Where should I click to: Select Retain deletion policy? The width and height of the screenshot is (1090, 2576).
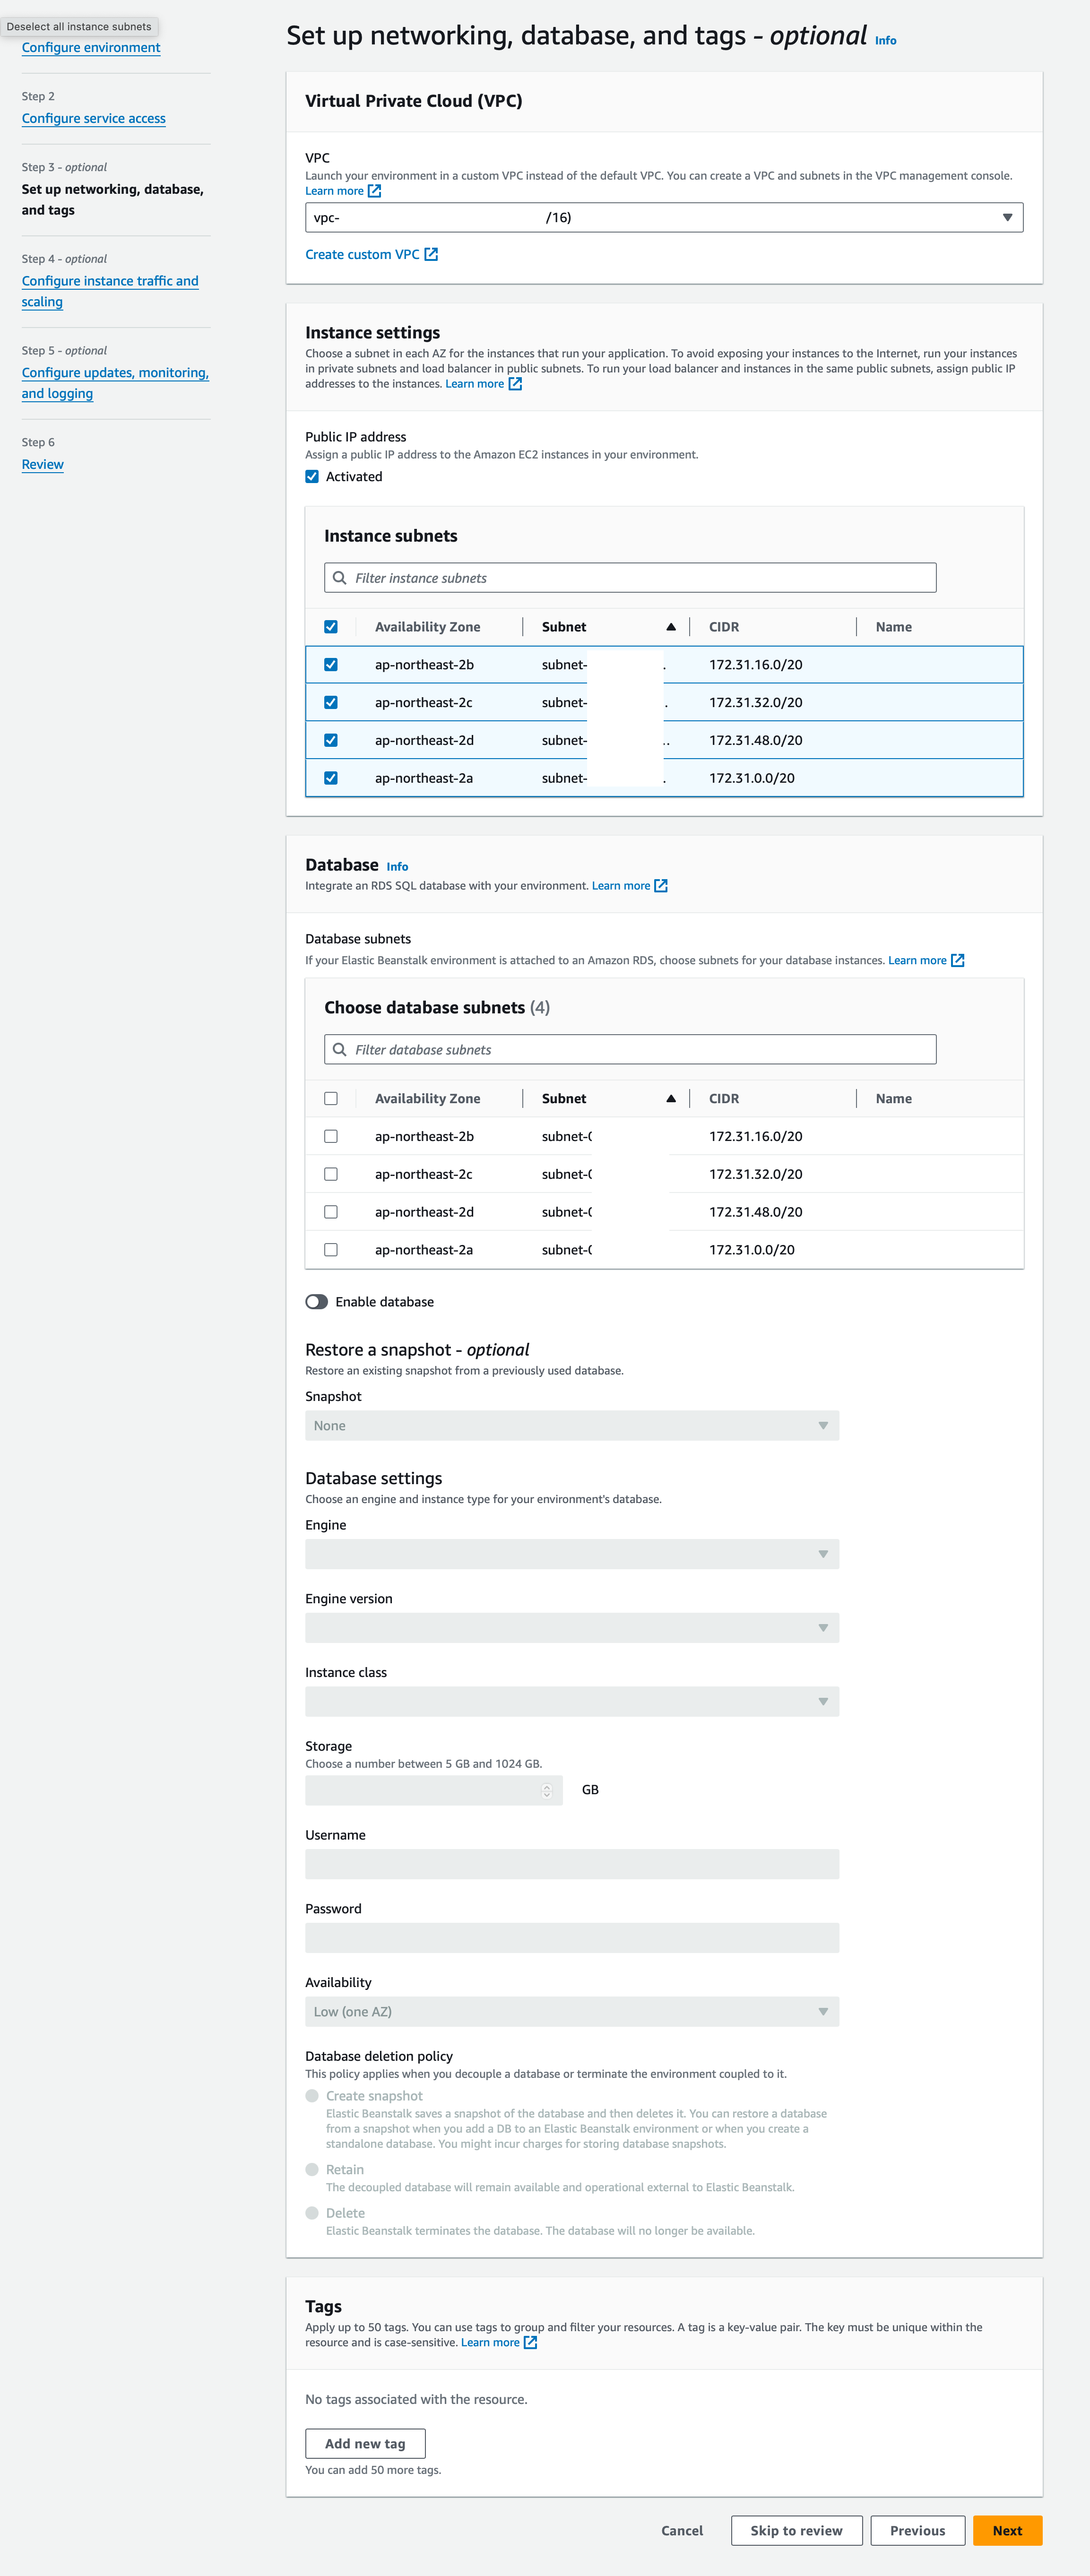(x=312, y=2171)
